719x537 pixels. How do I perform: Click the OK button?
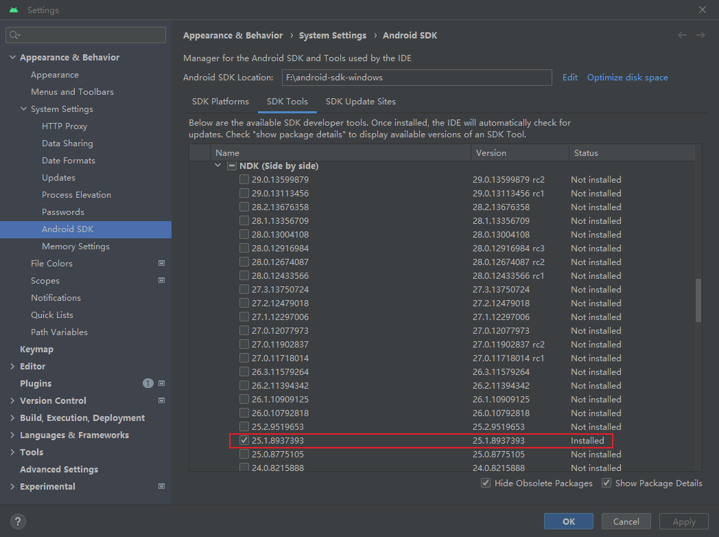point(569,521)
